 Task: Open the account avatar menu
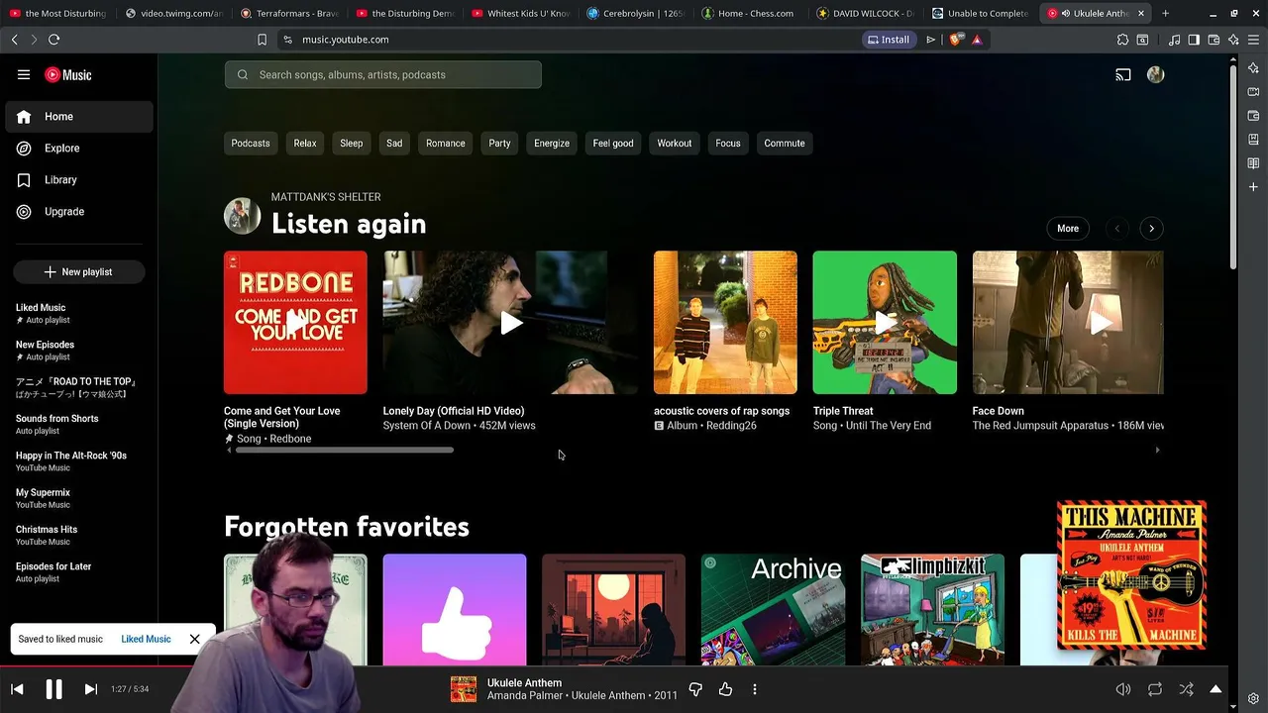tap(1155, 74)
